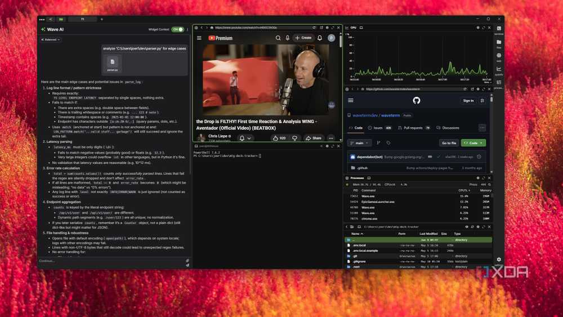The image size is (563, 317).
Task: Toggle hidden files eye icon in file browser
Action: [x=466, y=227]
